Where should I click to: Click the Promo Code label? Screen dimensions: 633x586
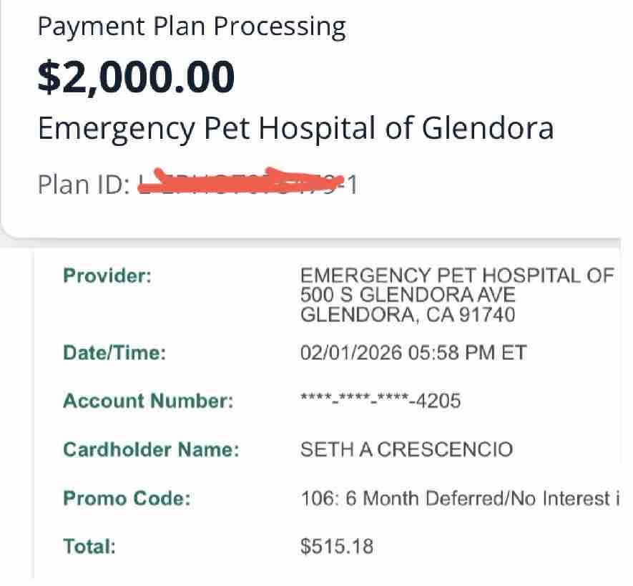tap(127, 499)
